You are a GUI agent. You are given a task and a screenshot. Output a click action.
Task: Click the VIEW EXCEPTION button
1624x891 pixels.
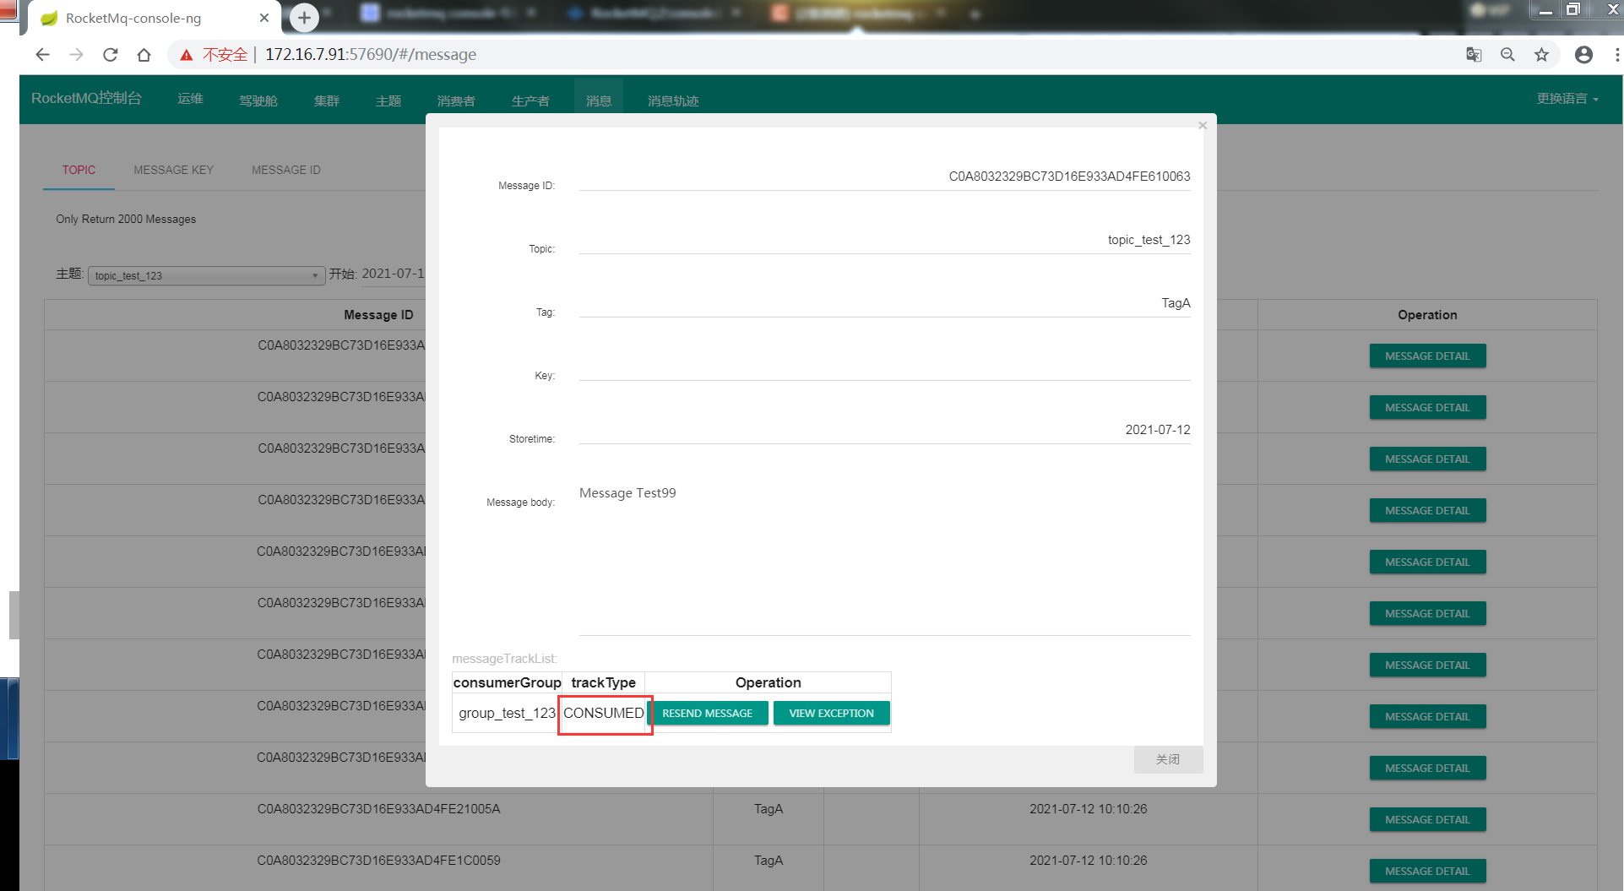point(831,713)
